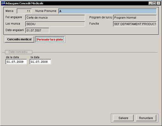
Task: Click the app icon in the title bar
Action: [x=3, y=3]
